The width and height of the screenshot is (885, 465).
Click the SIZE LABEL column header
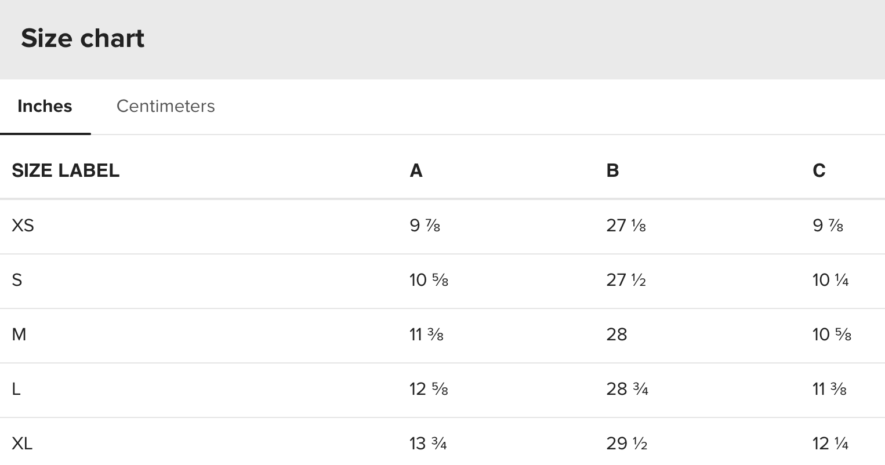click(x=66, y=170)
